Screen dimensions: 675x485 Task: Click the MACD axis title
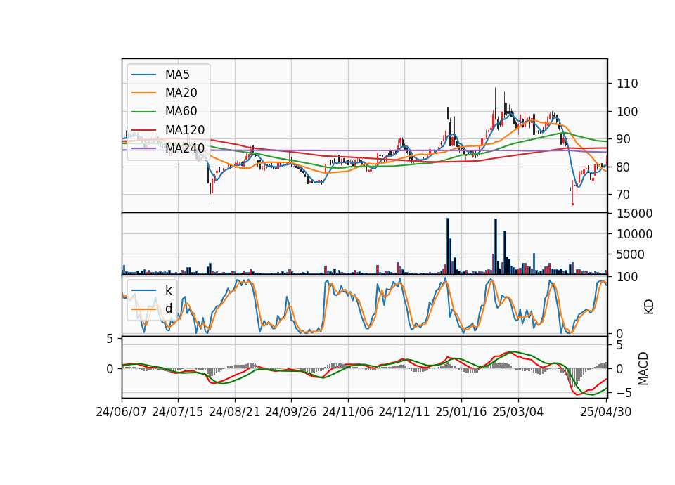coord(643,368)
